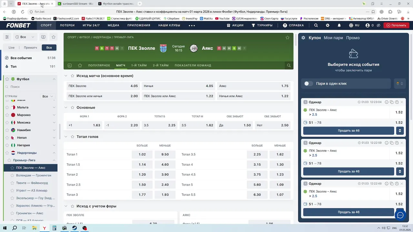Search markets with magnifier in tab bar
The height and width of the screenshot is (232, 413).
pos(289,65)
